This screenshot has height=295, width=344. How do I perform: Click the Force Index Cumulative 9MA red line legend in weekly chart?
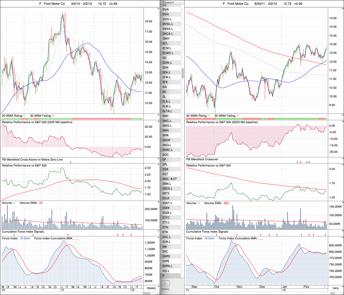[76, 239]
